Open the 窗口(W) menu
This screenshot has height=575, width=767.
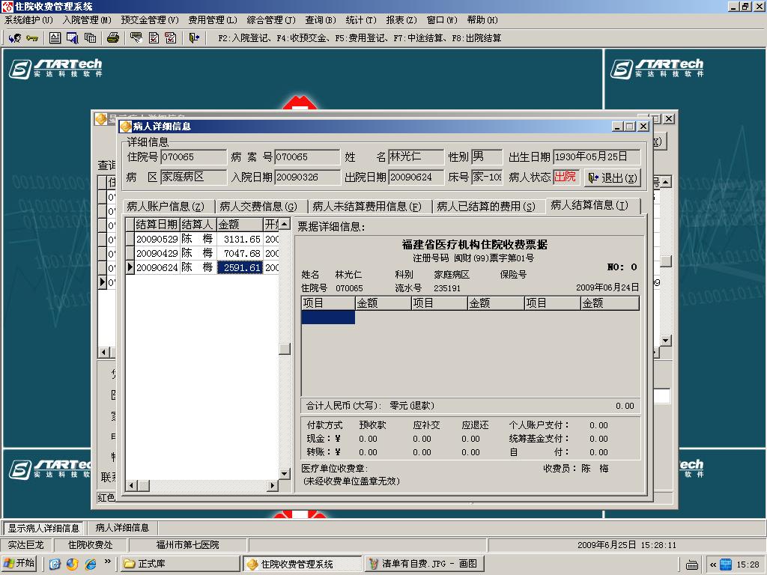442,20
